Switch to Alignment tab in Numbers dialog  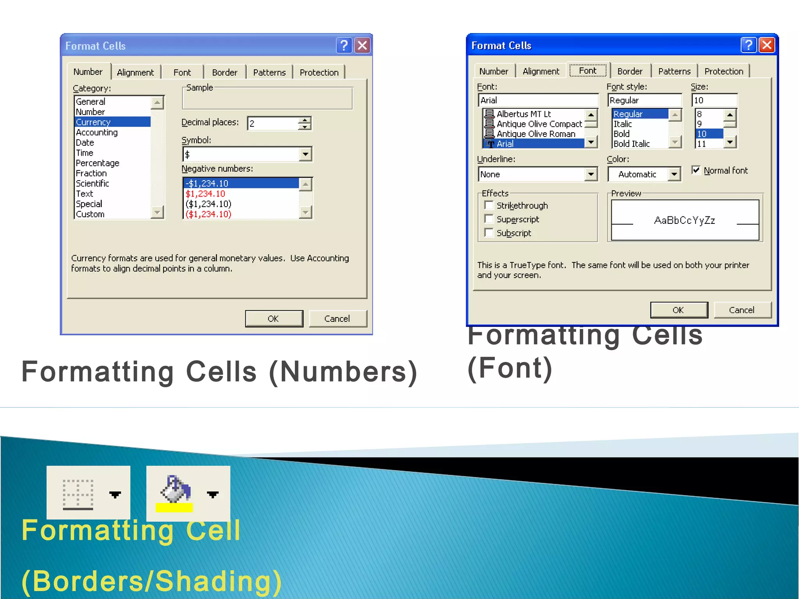pyautogui.click(x=135, y=72)
